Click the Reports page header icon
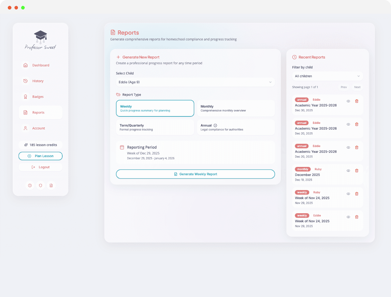391x297 pixels. tap(113, 33)
